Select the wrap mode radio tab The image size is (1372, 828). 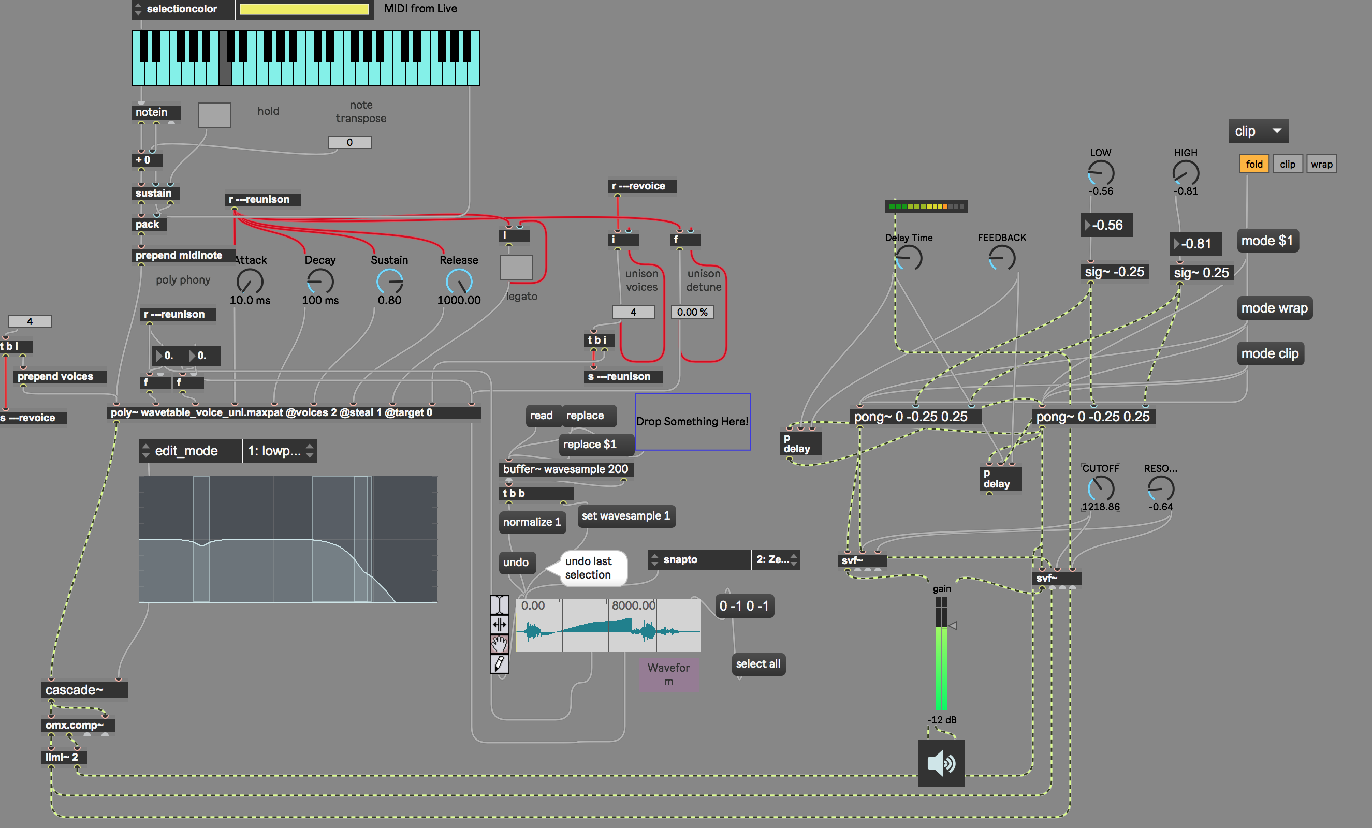tap(1321, 164)
